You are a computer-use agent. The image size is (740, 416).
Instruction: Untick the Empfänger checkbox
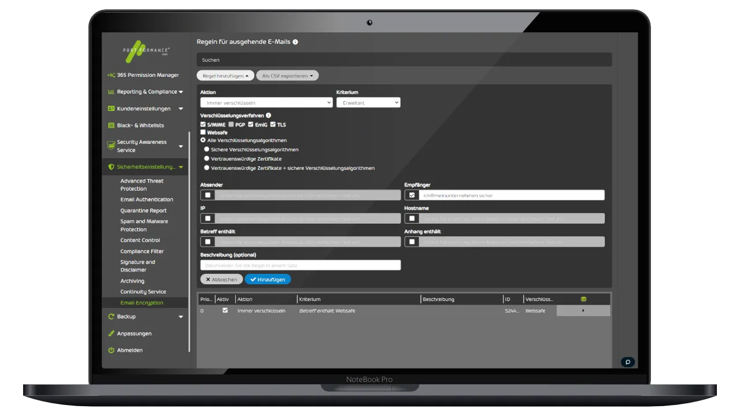(412, 195)
